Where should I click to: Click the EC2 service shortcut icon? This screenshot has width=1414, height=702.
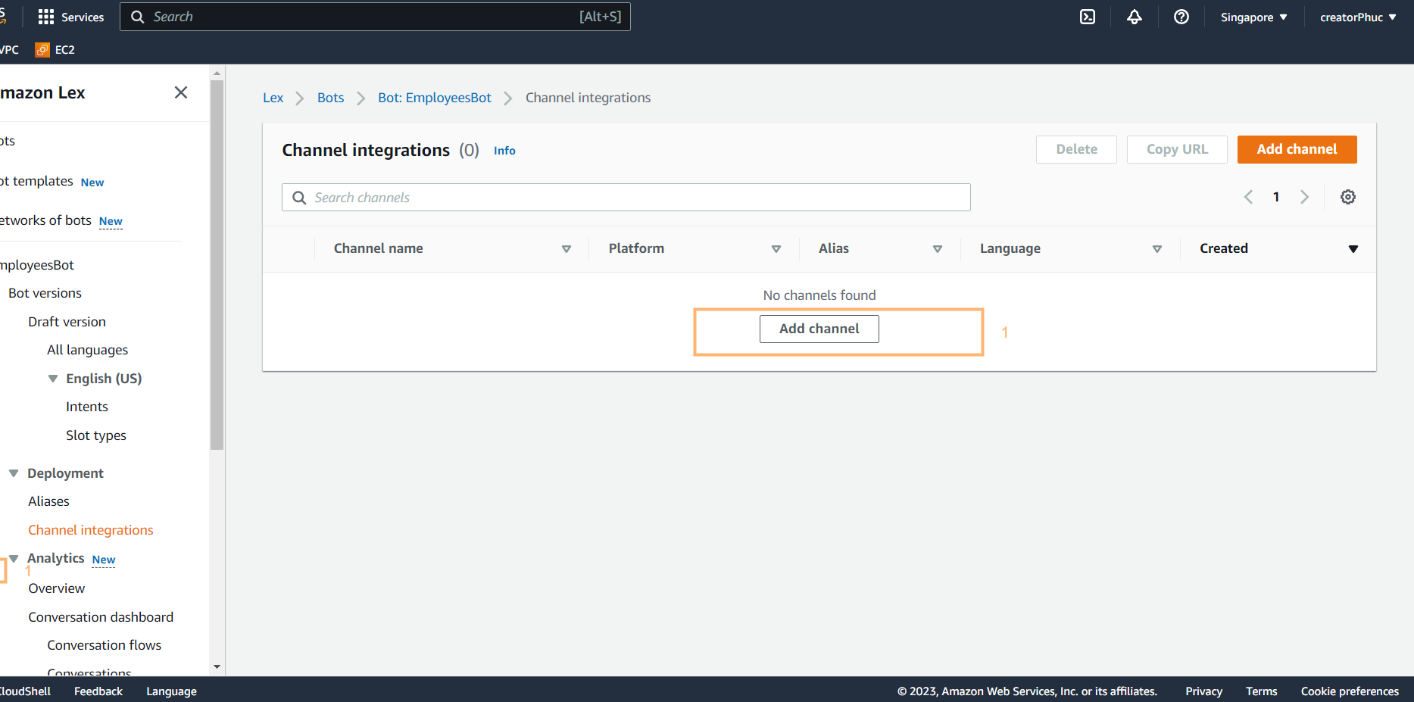tap(42, 50)
